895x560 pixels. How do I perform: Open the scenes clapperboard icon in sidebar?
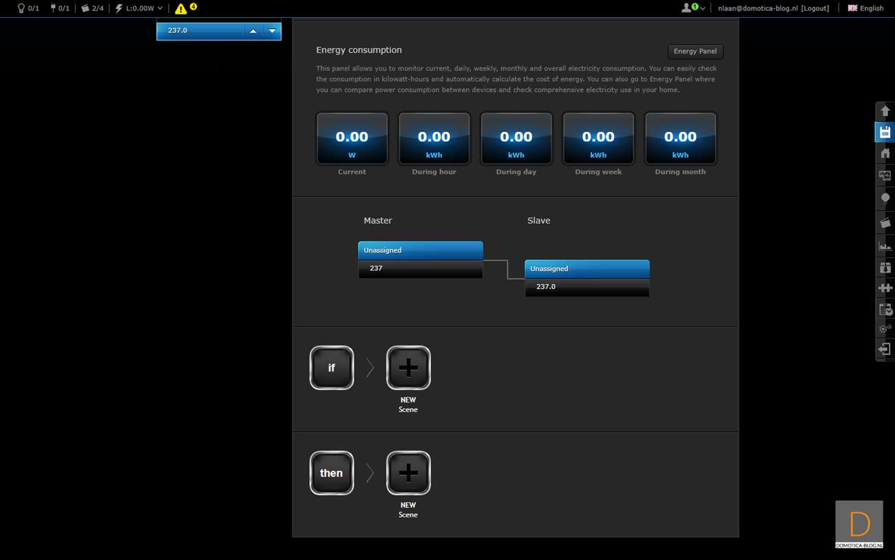pyautogui.click(x=885, y=223)
